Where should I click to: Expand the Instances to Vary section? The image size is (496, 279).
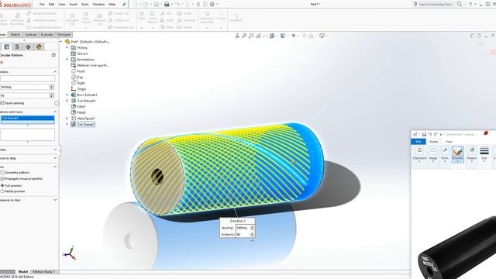[x=55, y=200]
